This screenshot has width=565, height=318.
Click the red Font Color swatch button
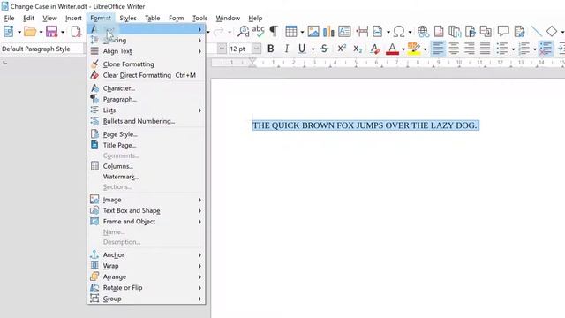click(x=392, y=49)
